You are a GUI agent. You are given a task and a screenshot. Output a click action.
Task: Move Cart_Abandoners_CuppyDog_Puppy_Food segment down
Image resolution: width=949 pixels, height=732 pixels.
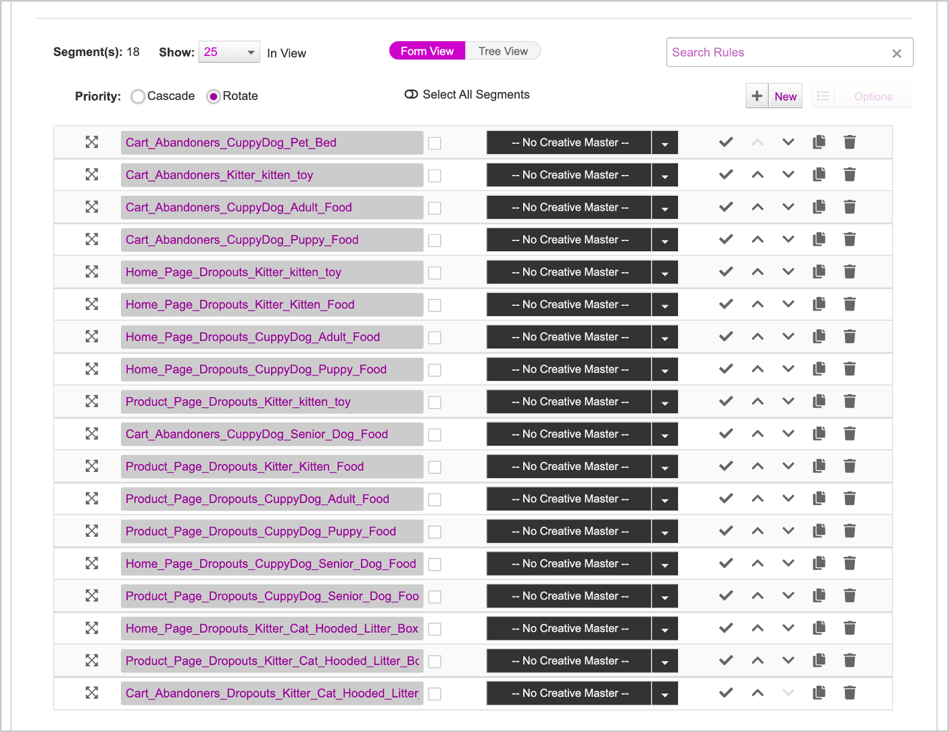click(788, 239)
